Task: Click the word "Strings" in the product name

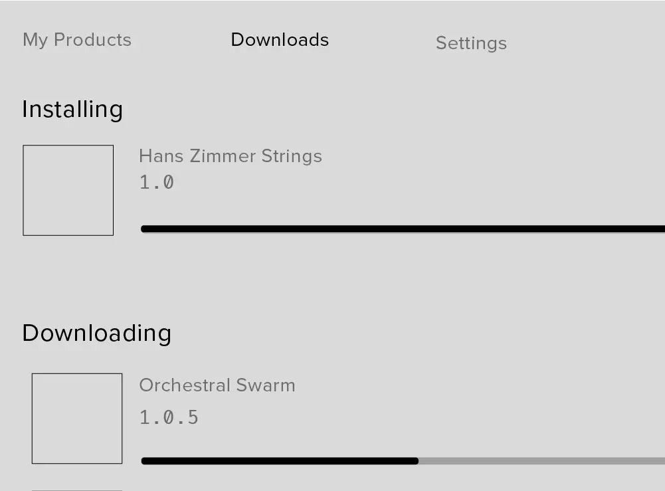Action: [x=292, y=156]
